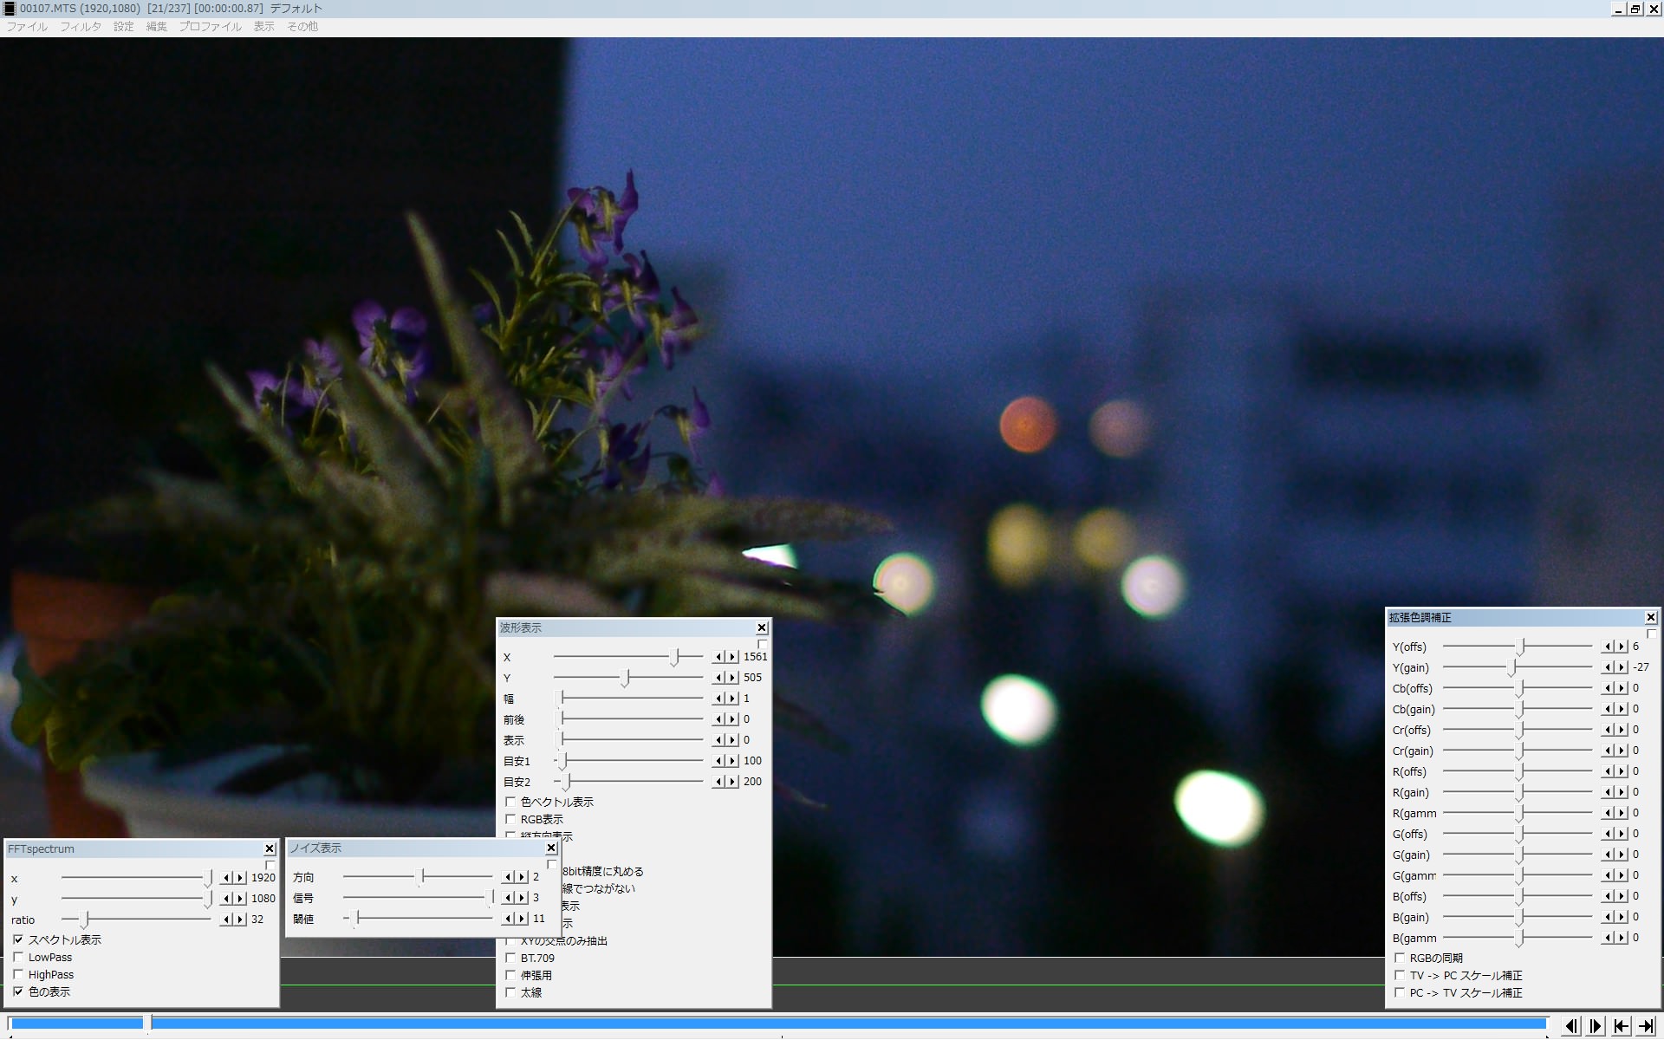Open the フィルタ menu
This screenshot has height=1040, width=1664.
80,27
